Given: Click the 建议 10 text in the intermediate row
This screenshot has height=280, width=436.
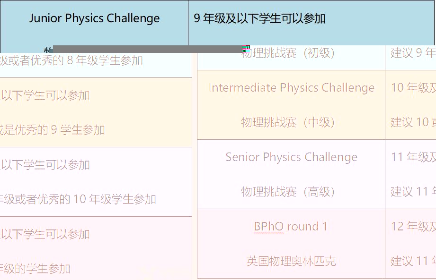Looking at the screenshot, I should [413, 122].
